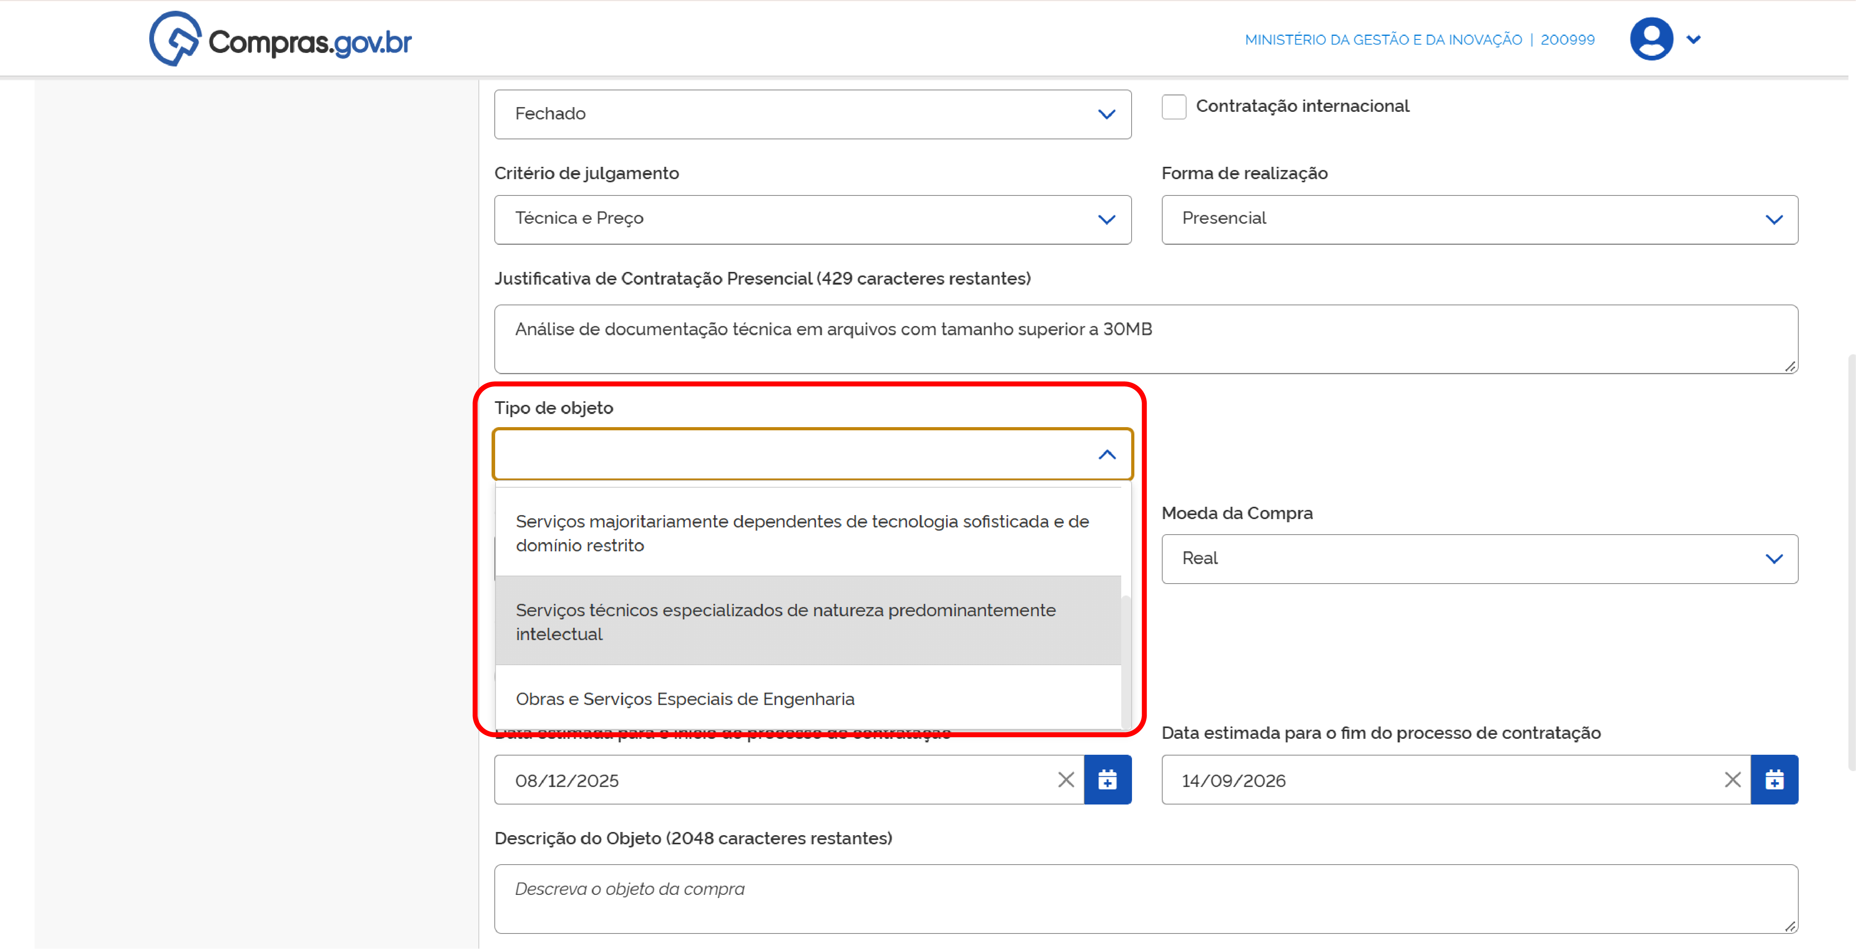
Task: Click the page vertical scrollbar
Action: click(x=1852, y=562)
